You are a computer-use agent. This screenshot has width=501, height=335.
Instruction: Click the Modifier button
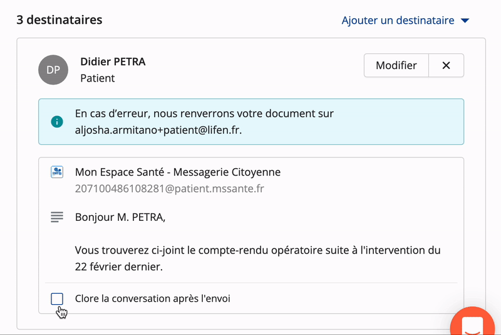[396, 65]
